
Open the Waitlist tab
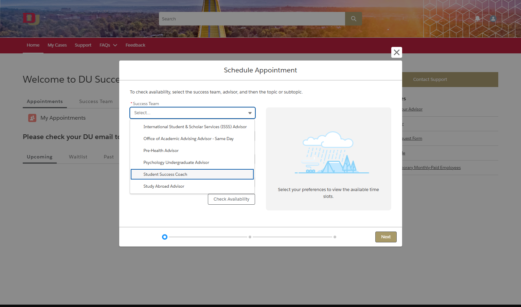(78, 157)
